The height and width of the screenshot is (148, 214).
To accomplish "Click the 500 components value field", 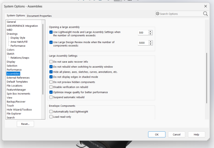I will (143, 33).
